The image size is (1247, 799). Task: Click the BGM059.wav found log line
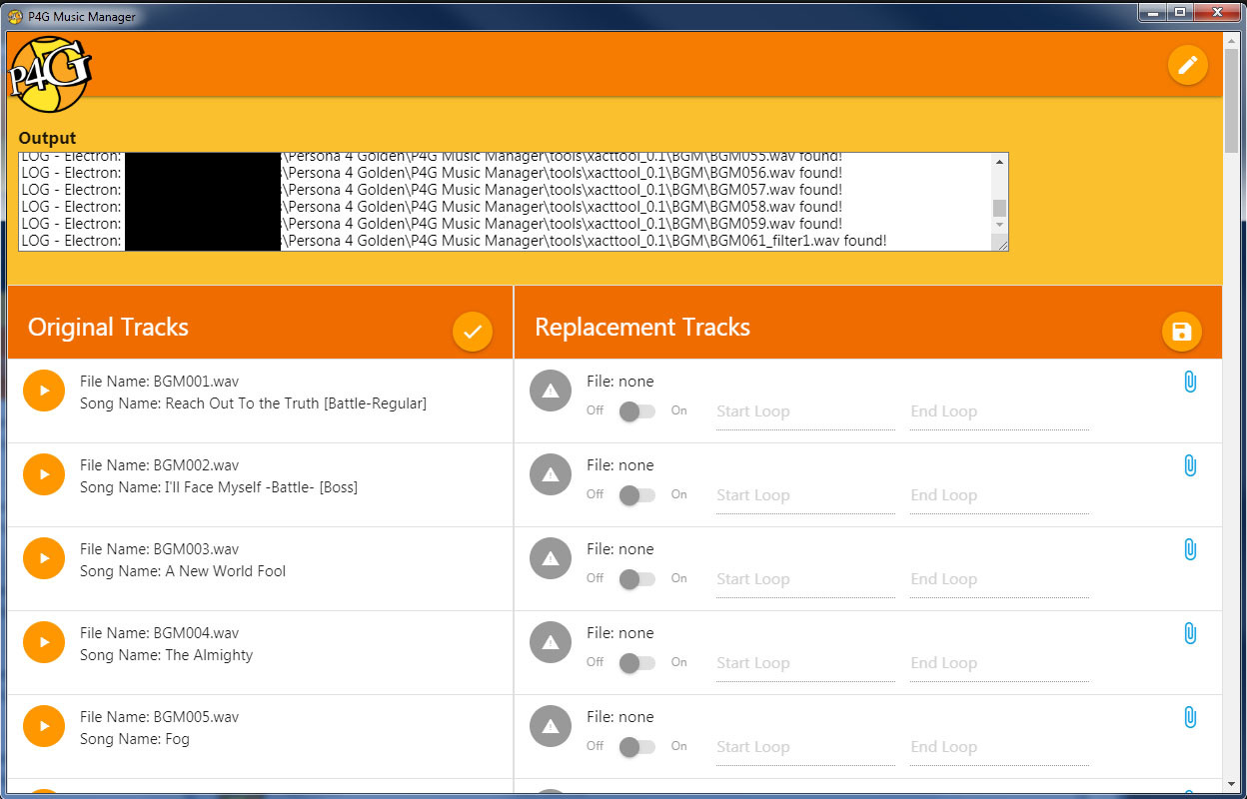click(432, 224)
